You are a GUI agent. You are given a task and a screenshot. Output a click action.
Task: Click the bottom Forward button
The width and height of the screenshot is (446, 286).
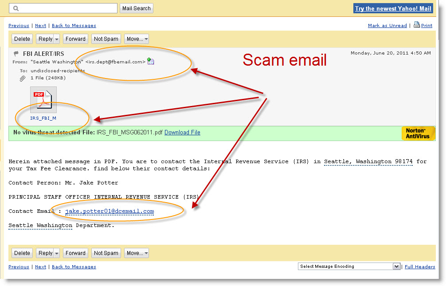tap(75, 253)
